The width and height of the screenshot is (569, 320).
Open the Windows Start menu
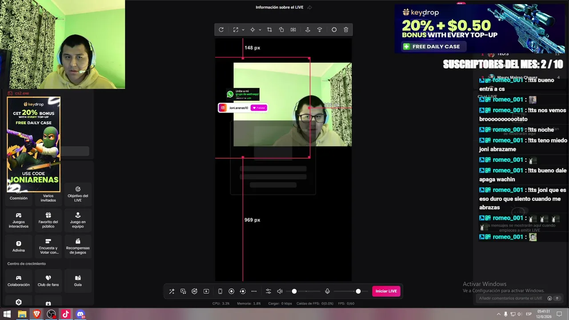(7, 314)
